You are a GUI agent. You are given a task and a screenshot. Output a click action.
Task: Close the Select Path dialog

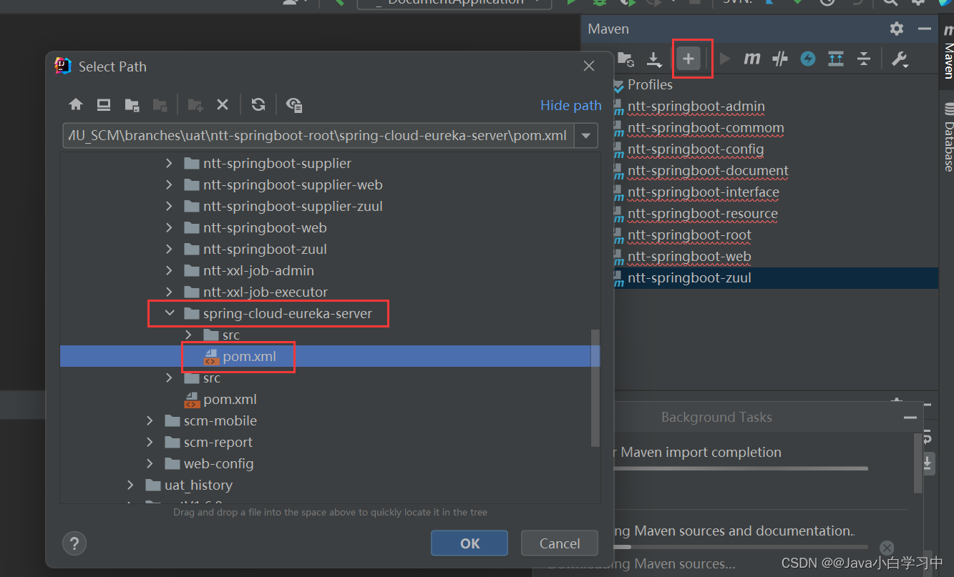coord(589,66)
